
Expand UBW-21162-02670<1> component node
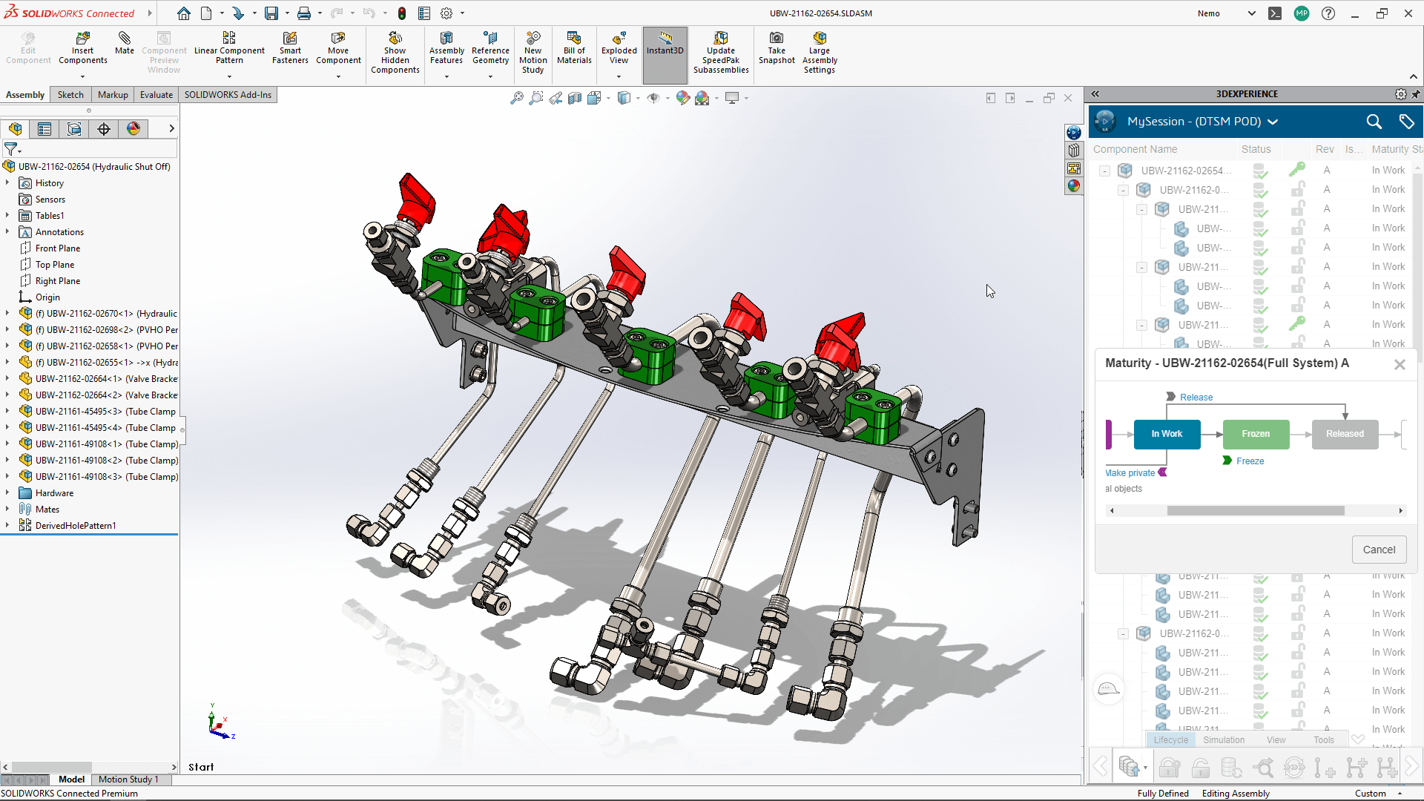(x=7, y=314)
